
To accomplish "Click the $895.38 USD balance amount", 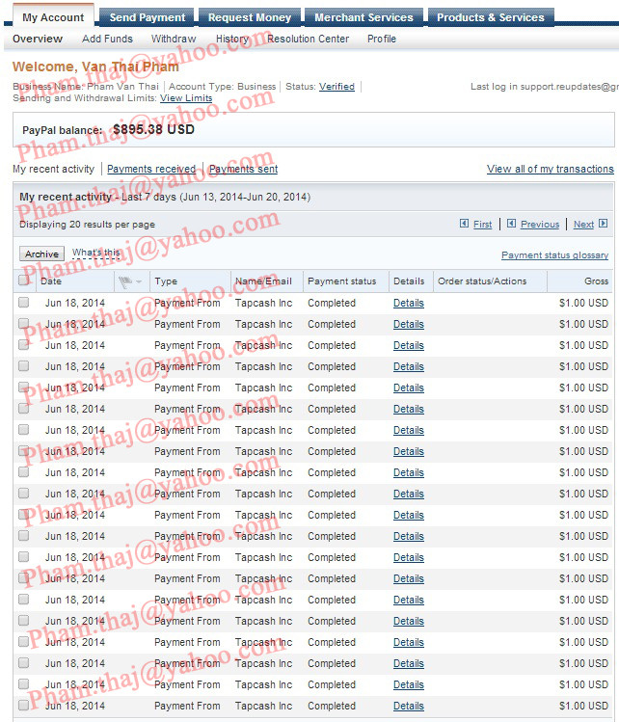I will pos(154,129).
